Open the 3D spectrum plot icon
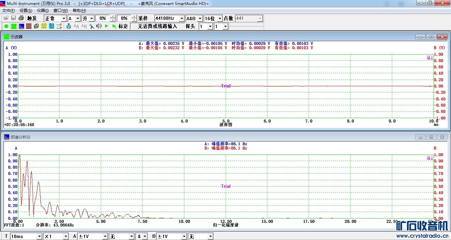 click(36, 26)
